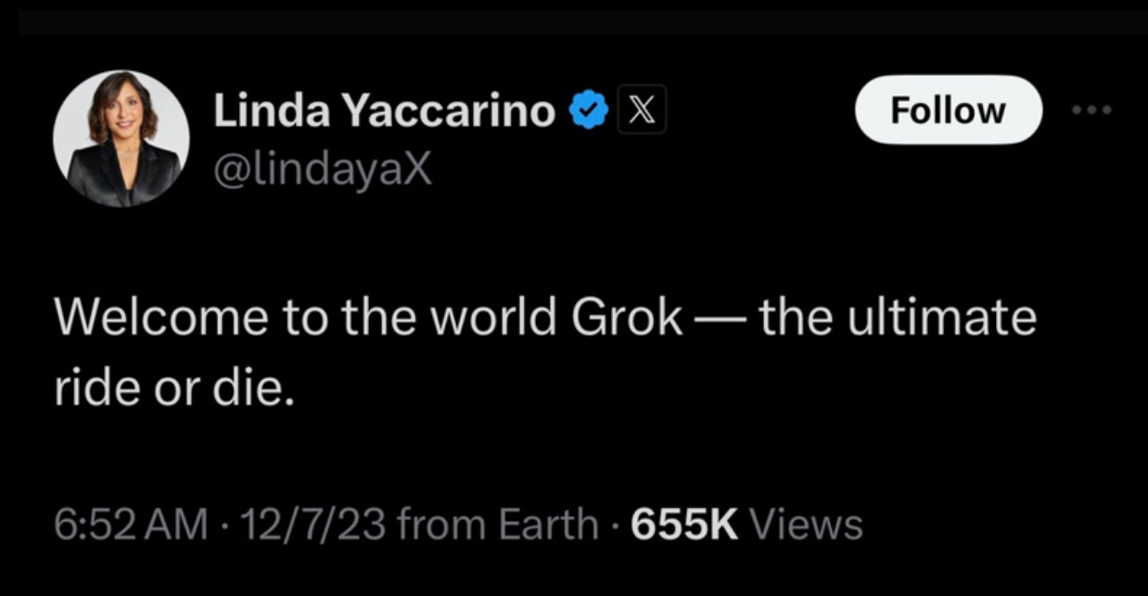This screenshot has width=1148, height=596.
Task: Click the word "Welcome" in the post
Action: (161, 318)
